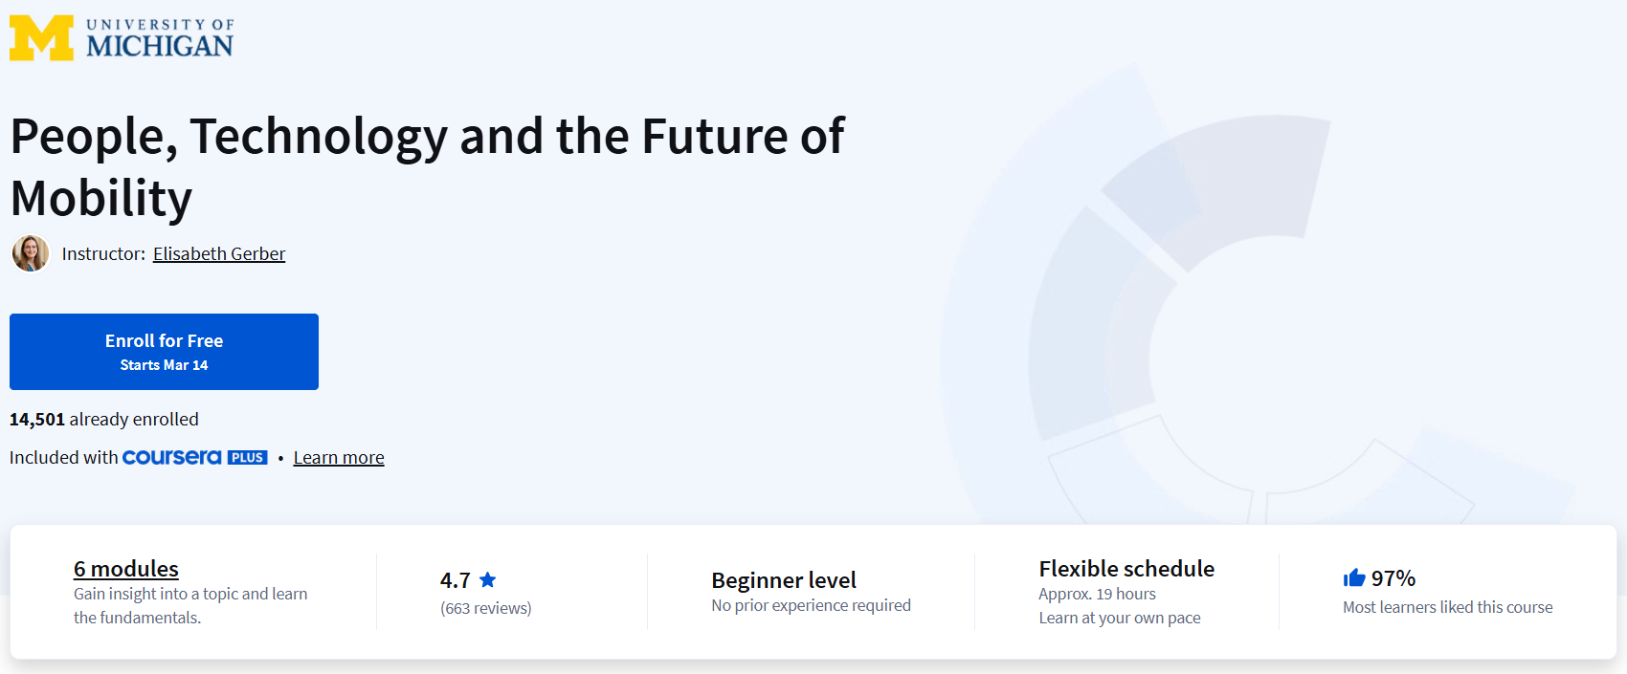
Task: Open Elisabeth Gerber's instructor link
Action: point(219,253)
